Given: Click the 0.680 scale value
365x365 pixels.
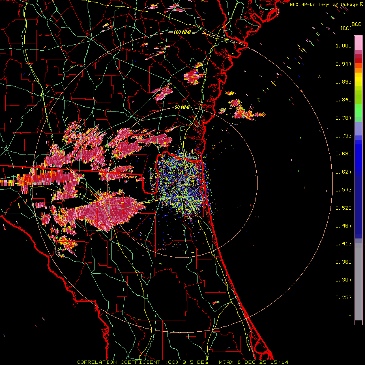Looking at the screenshot, I should (344, 154).
